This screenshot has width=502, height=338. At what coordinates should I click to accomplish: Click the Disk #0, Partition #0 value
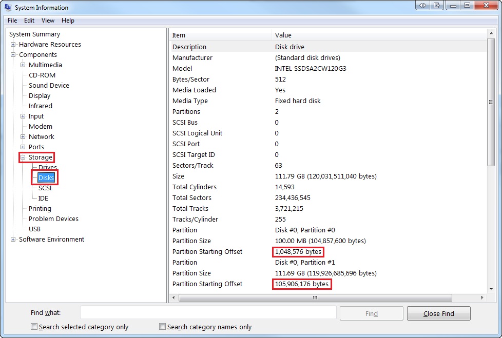(305, 230)
